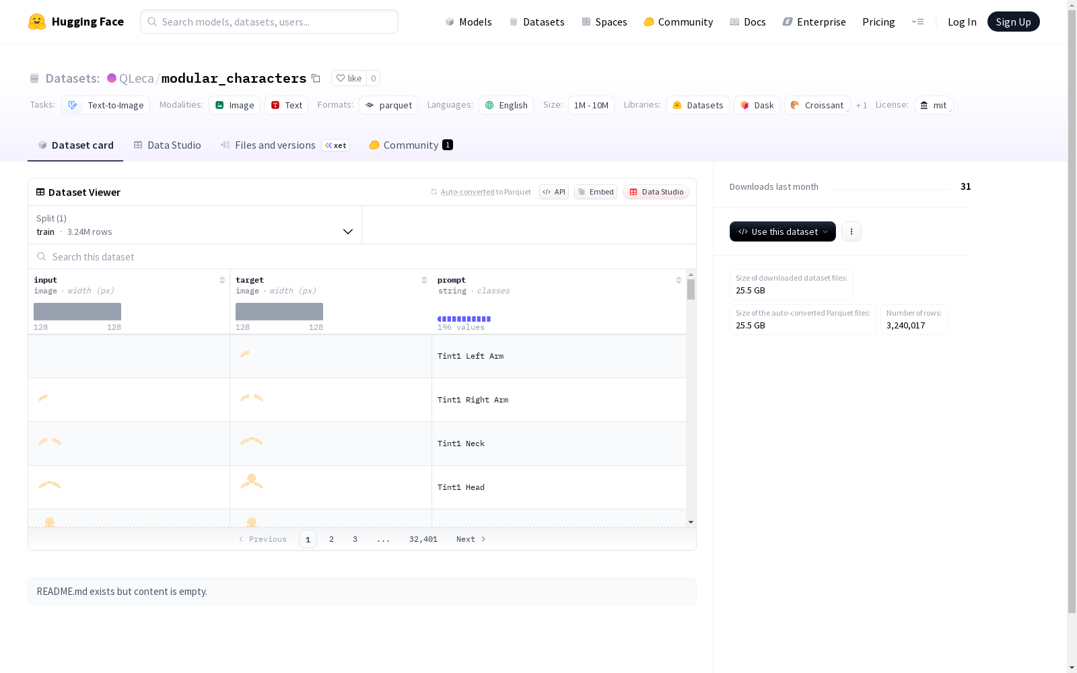Click the search magnifier in Search this dataset
Viewport: 1077px width, 673px height.
tap(42, 256)
